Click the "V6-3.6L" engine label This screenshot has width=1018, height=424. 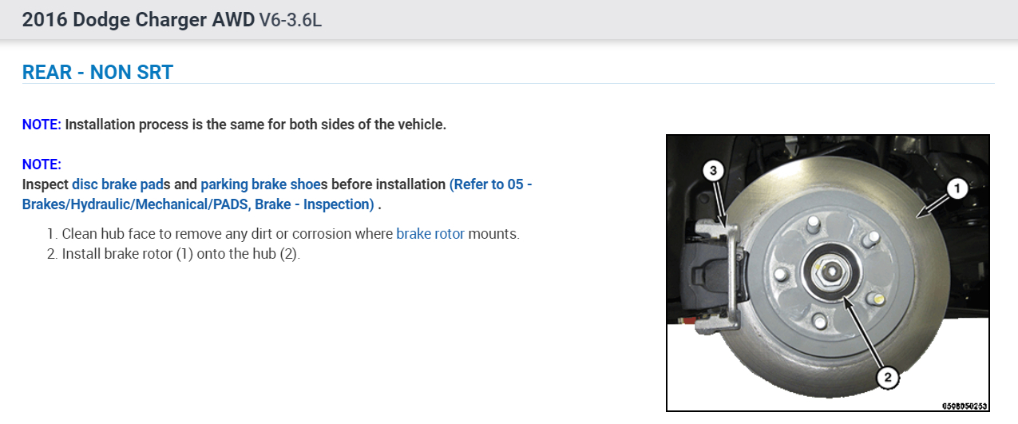click(291, 20)
